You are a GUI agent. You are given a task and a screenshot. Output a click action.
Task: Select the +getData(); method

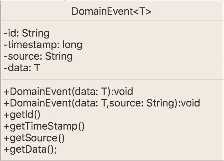tap(30, 149)
